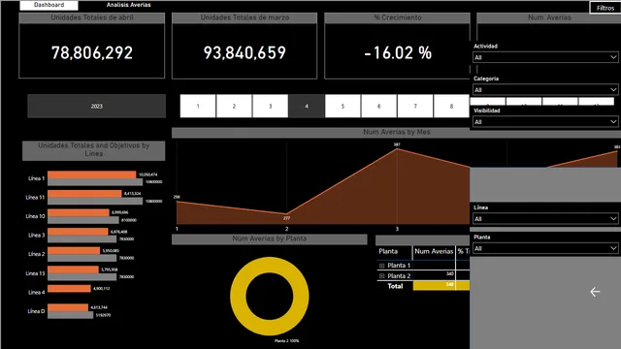Click the Linea 13 axis label
621x349 pixels.
[35, 273]
